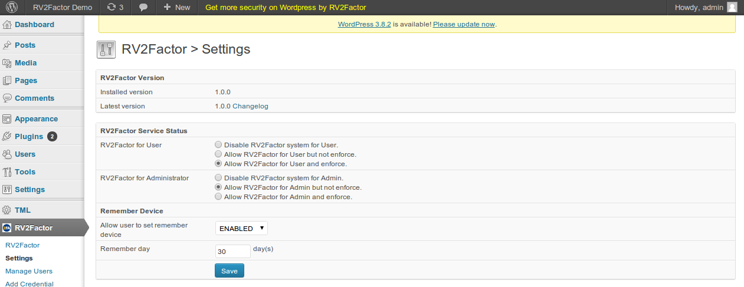The image size is (744, 287).
Task: Click the Pages icon in sidebar
Action: point(7,81)
